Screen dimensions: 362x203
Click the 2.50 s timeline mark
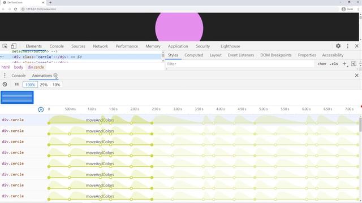[156, 109]
